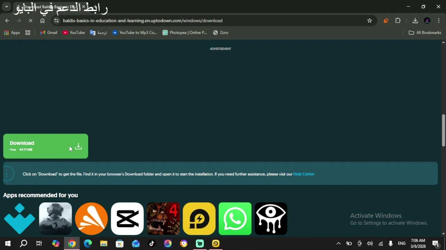Open the yellow LDPlayer recommended app
Screen dimensions: 446x250
199,219
